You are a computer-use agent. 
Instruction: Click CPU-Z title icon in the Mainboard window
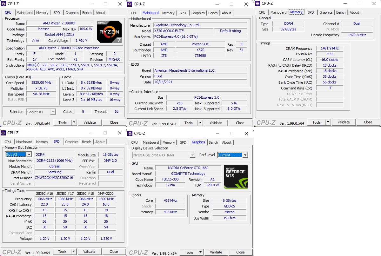point(130,4)
